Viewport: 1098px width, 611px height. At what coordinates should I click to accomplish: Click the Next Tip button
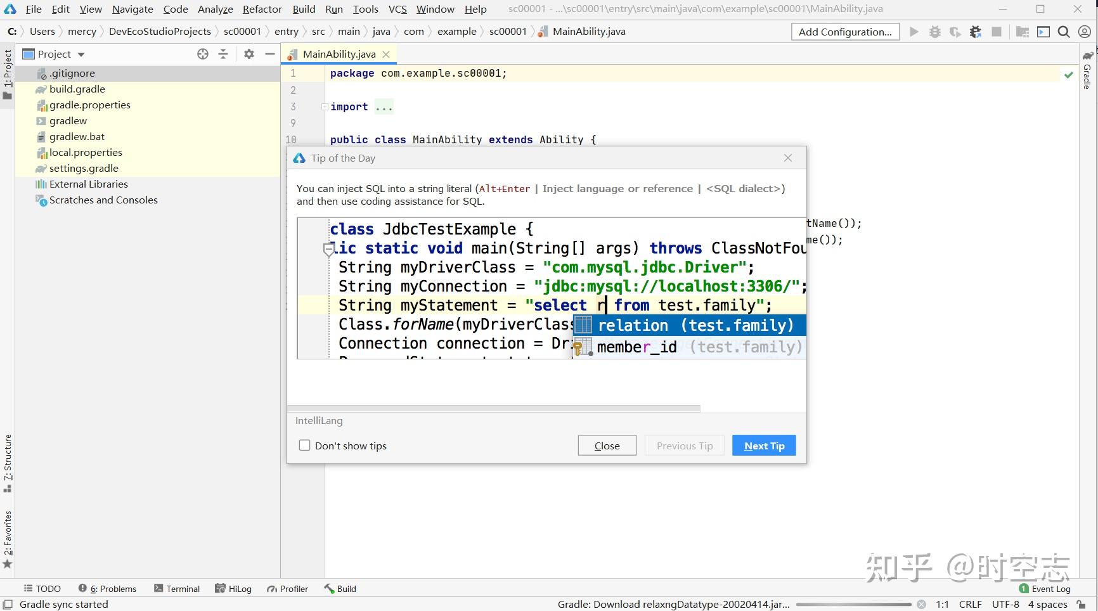pos(764,446)
